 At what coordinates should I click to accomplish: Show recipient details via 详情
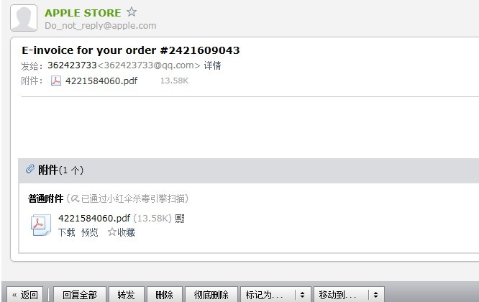(x=213, y=65)
